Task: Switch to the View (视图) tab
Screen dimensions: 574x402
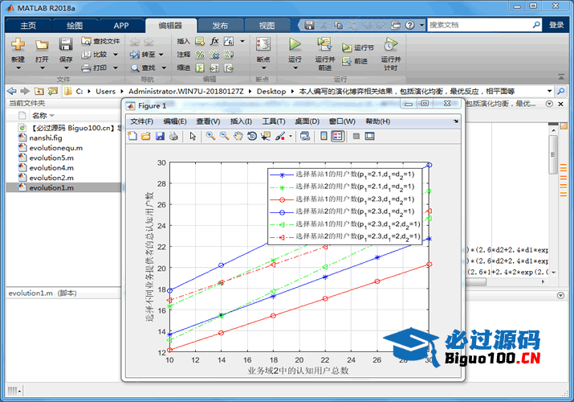Action: [x=267, y=26]
